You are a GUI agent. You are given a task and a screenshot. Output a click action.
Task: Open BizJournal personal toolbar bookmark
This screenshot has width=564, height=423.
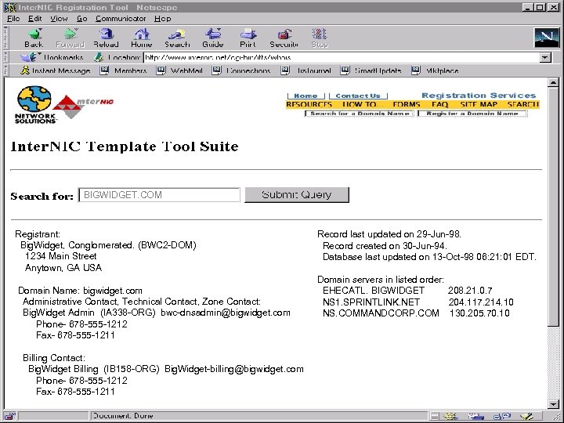coord(306,70)
